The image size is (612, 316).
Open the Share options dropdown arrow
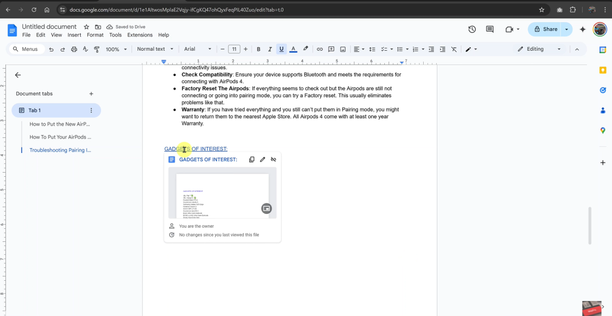(567, 29)
